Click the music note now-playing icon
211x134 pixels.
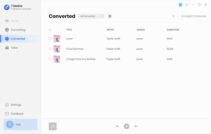point(52,126)
